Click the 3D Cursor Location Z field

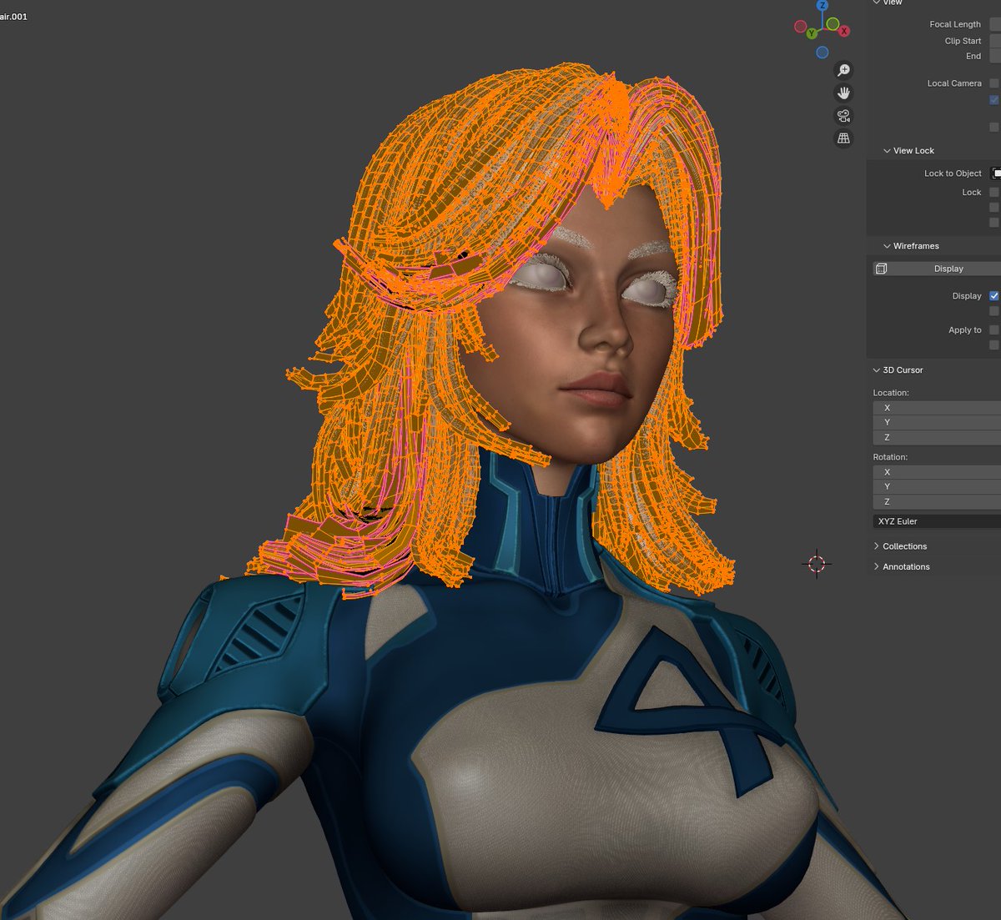point(937,437)
